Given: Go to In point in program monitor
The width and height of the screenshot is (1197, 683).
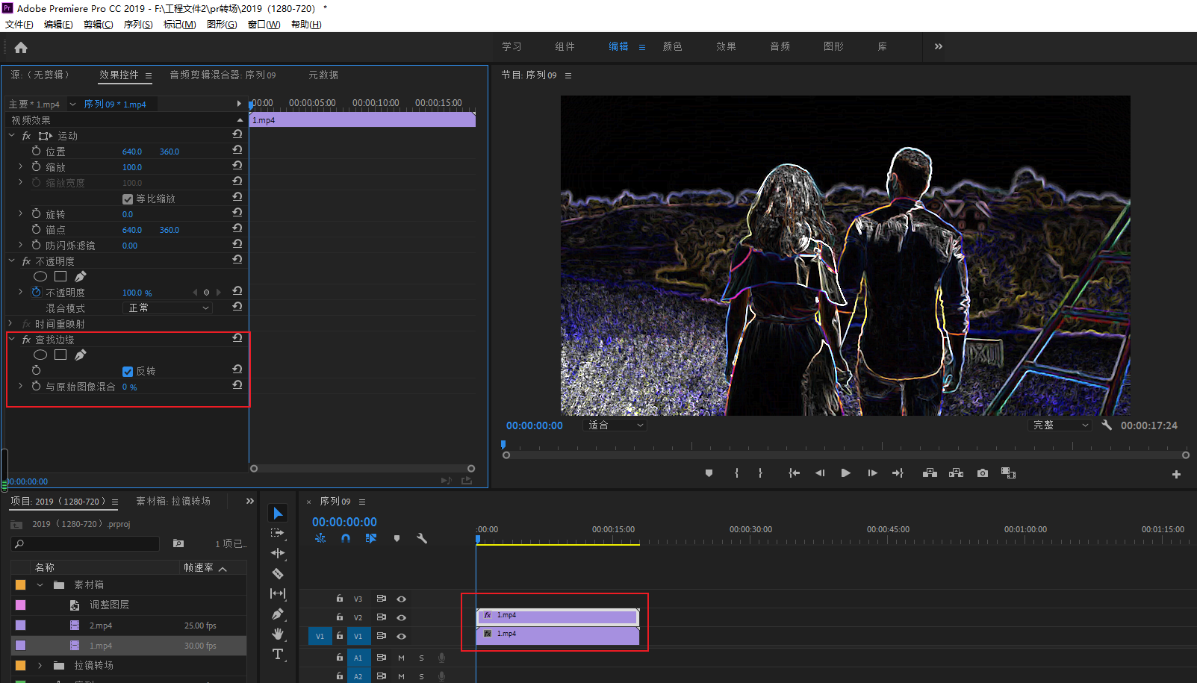Looking at the screenshot, I should [794, 473].
